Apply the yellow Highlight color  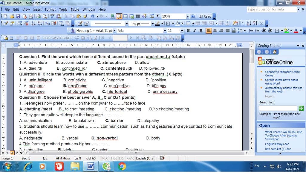coord(287,31)
